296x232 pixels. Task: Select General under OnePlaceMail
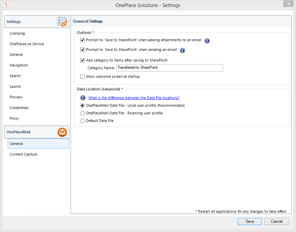(x=38, y=144)
